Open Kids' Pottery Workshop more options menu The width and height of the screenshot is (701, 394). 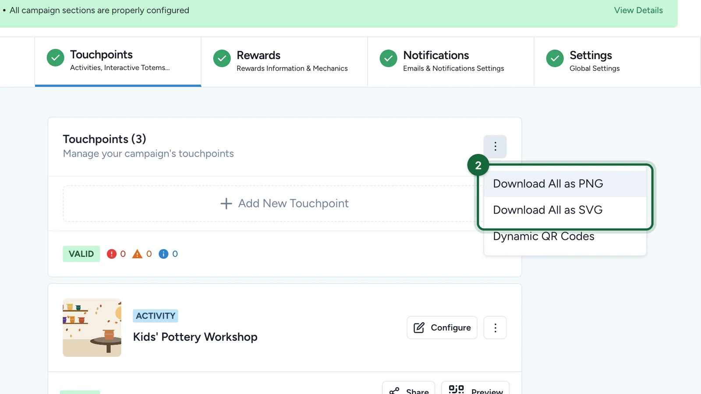[495, 327]
